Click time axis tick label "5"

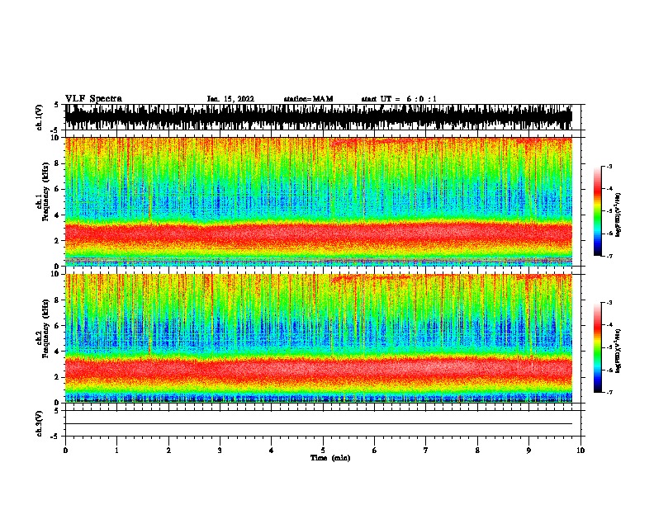(x=323, y=451)
